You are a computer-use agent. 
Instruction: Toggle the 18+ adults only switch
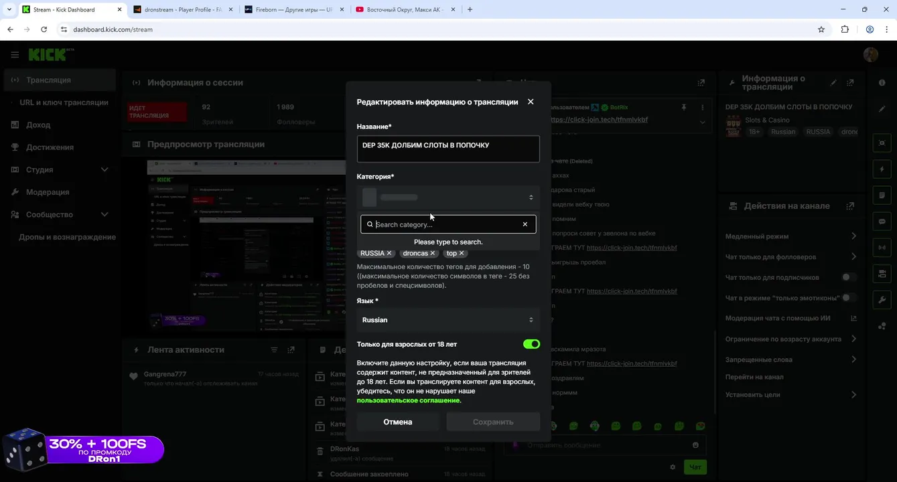tap(531, 344)
